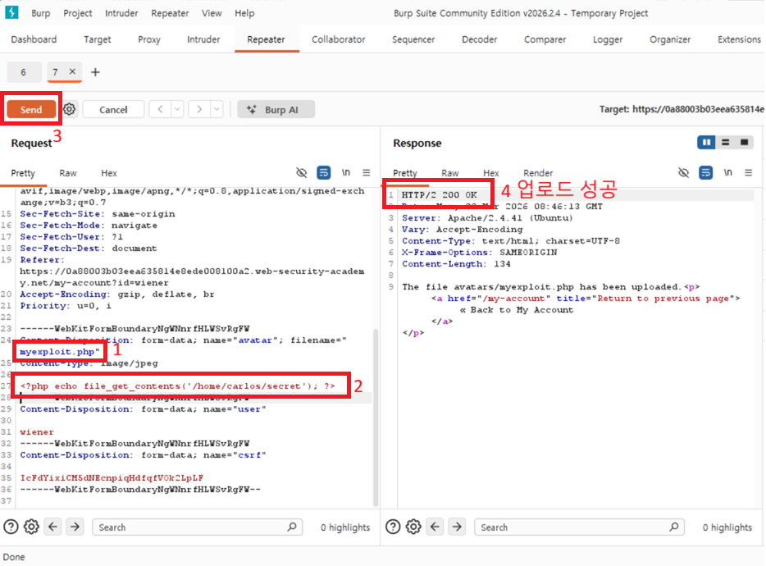Image resolution: width=766 pixels, height=566 pixels.
Task: Add a new Repeater tab
Action: click(95, 72)
